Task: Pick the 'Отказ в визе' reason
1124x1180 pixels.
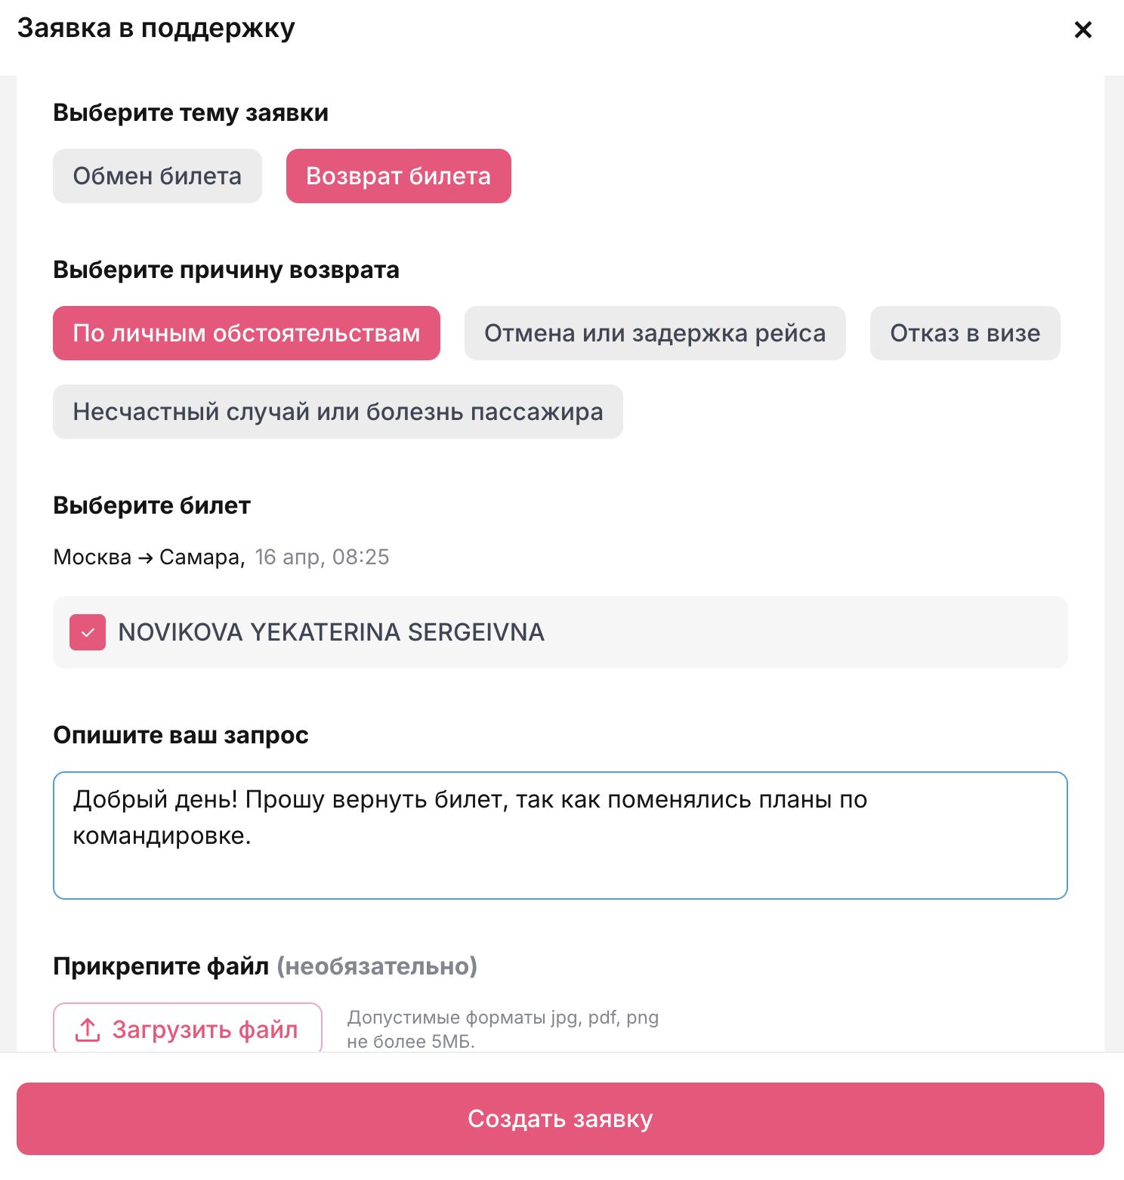Action: (965, 333)
